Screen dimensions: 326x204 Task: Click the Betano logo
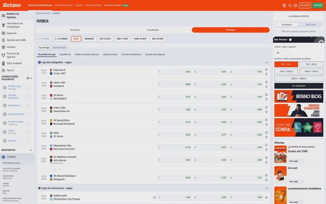pyautogui.click(x=12, y=5)
